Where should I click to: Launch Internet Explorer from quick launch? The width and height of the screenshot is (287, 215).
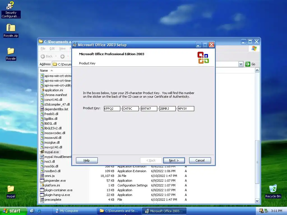[39, 211]
